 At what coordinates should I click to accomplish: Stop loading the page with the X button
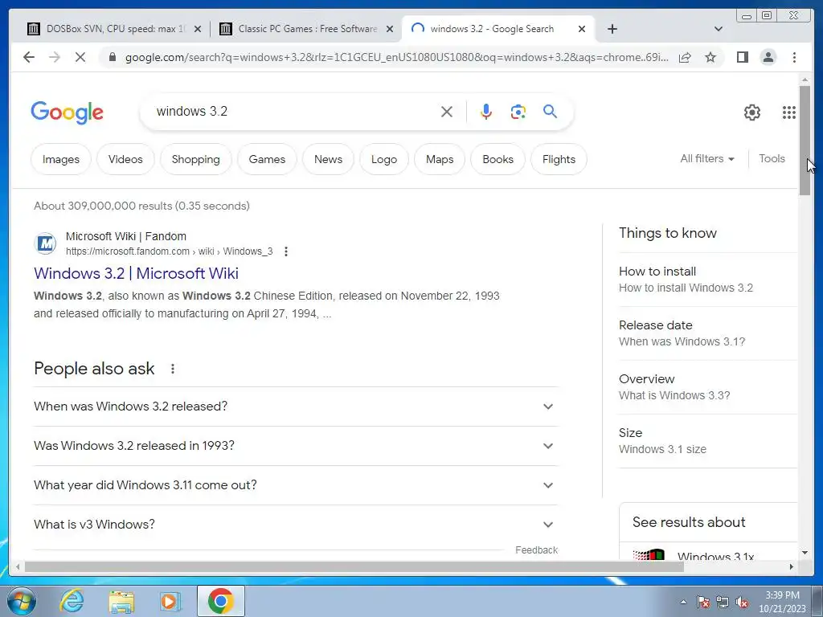tap(80, 57)
